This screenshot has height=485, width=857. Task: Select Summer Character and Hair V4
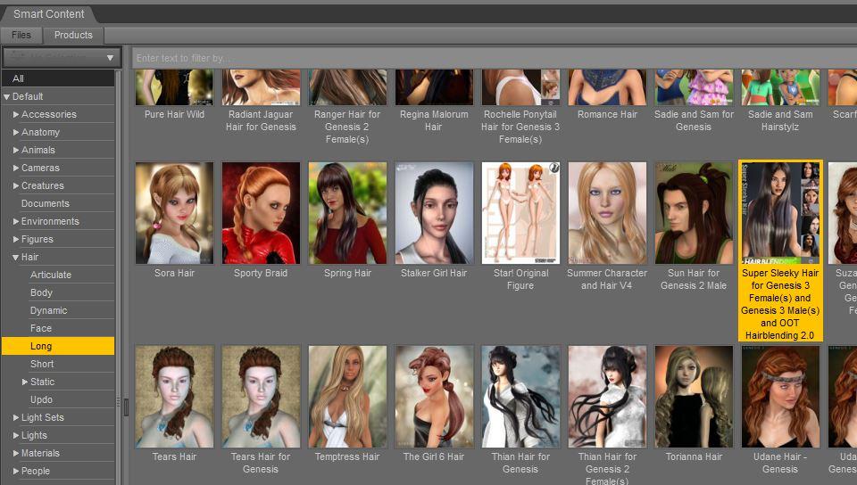607,213
